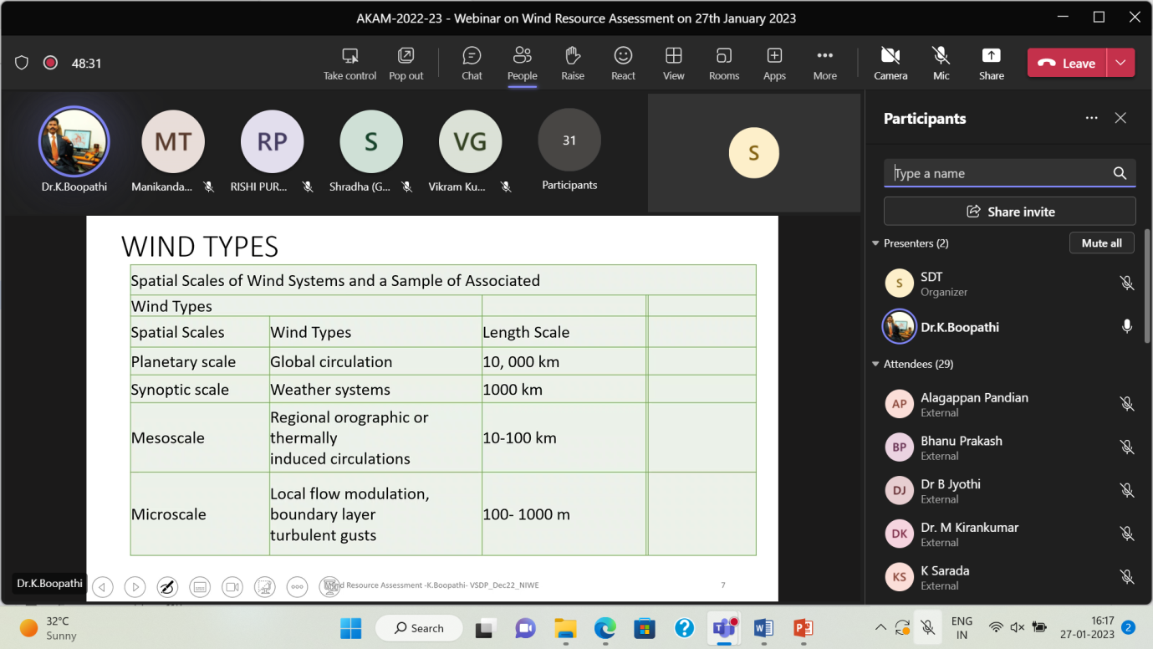
Task: Collapse the Attendees list
Action: (875, 364)
